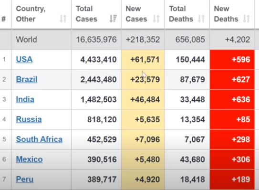Click Mexico total deaths 43,680 cell
This screenshot has width=259, height=190.
pyautogui.click(x=187, y=159)
